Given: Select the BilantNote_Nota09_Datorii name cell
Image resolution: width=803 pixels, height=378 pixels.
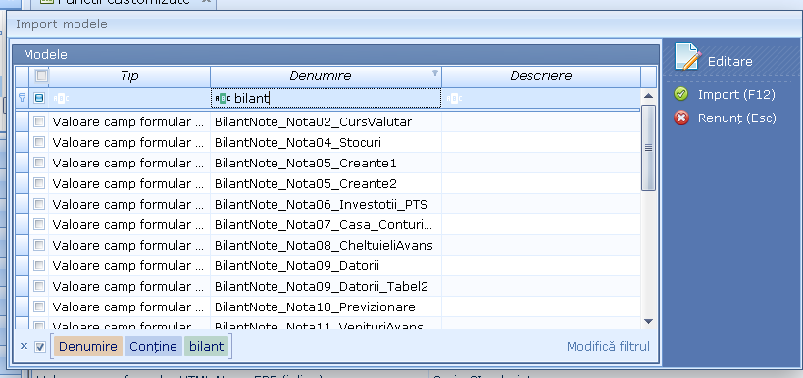Looking at the screenshot, I should (x=326, y=265).
